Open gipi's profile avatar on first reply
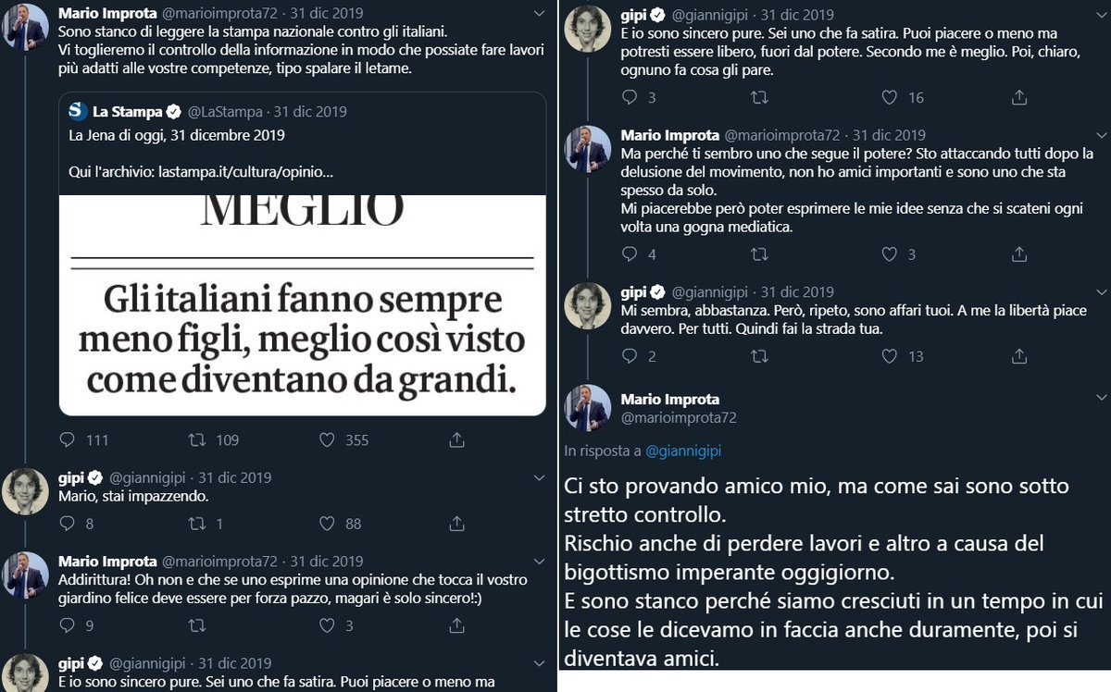This screenshot has height=692, width=1111. pos(26,492)
